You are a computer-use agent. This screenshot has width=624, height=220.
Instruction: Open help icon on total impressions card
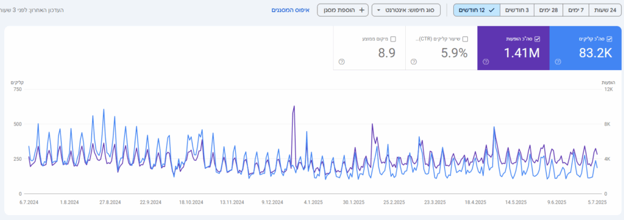coord(486,62)
